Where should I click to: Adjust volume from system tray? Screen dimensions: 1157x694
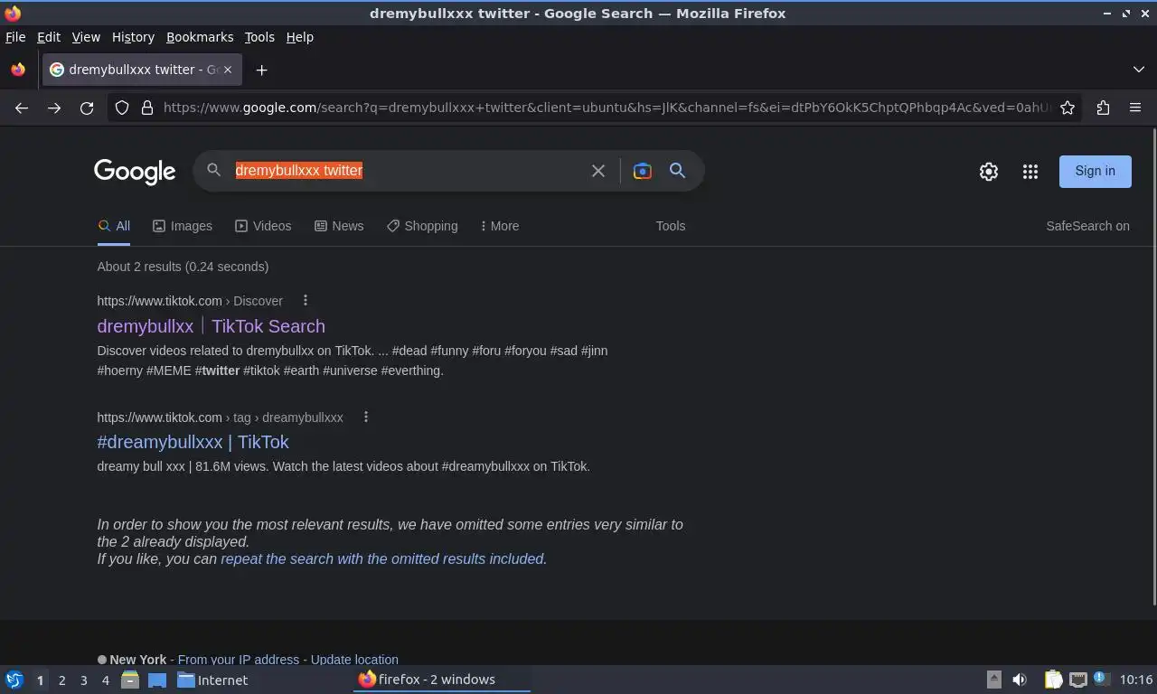pyautogui.click(x=1020, y=680)
